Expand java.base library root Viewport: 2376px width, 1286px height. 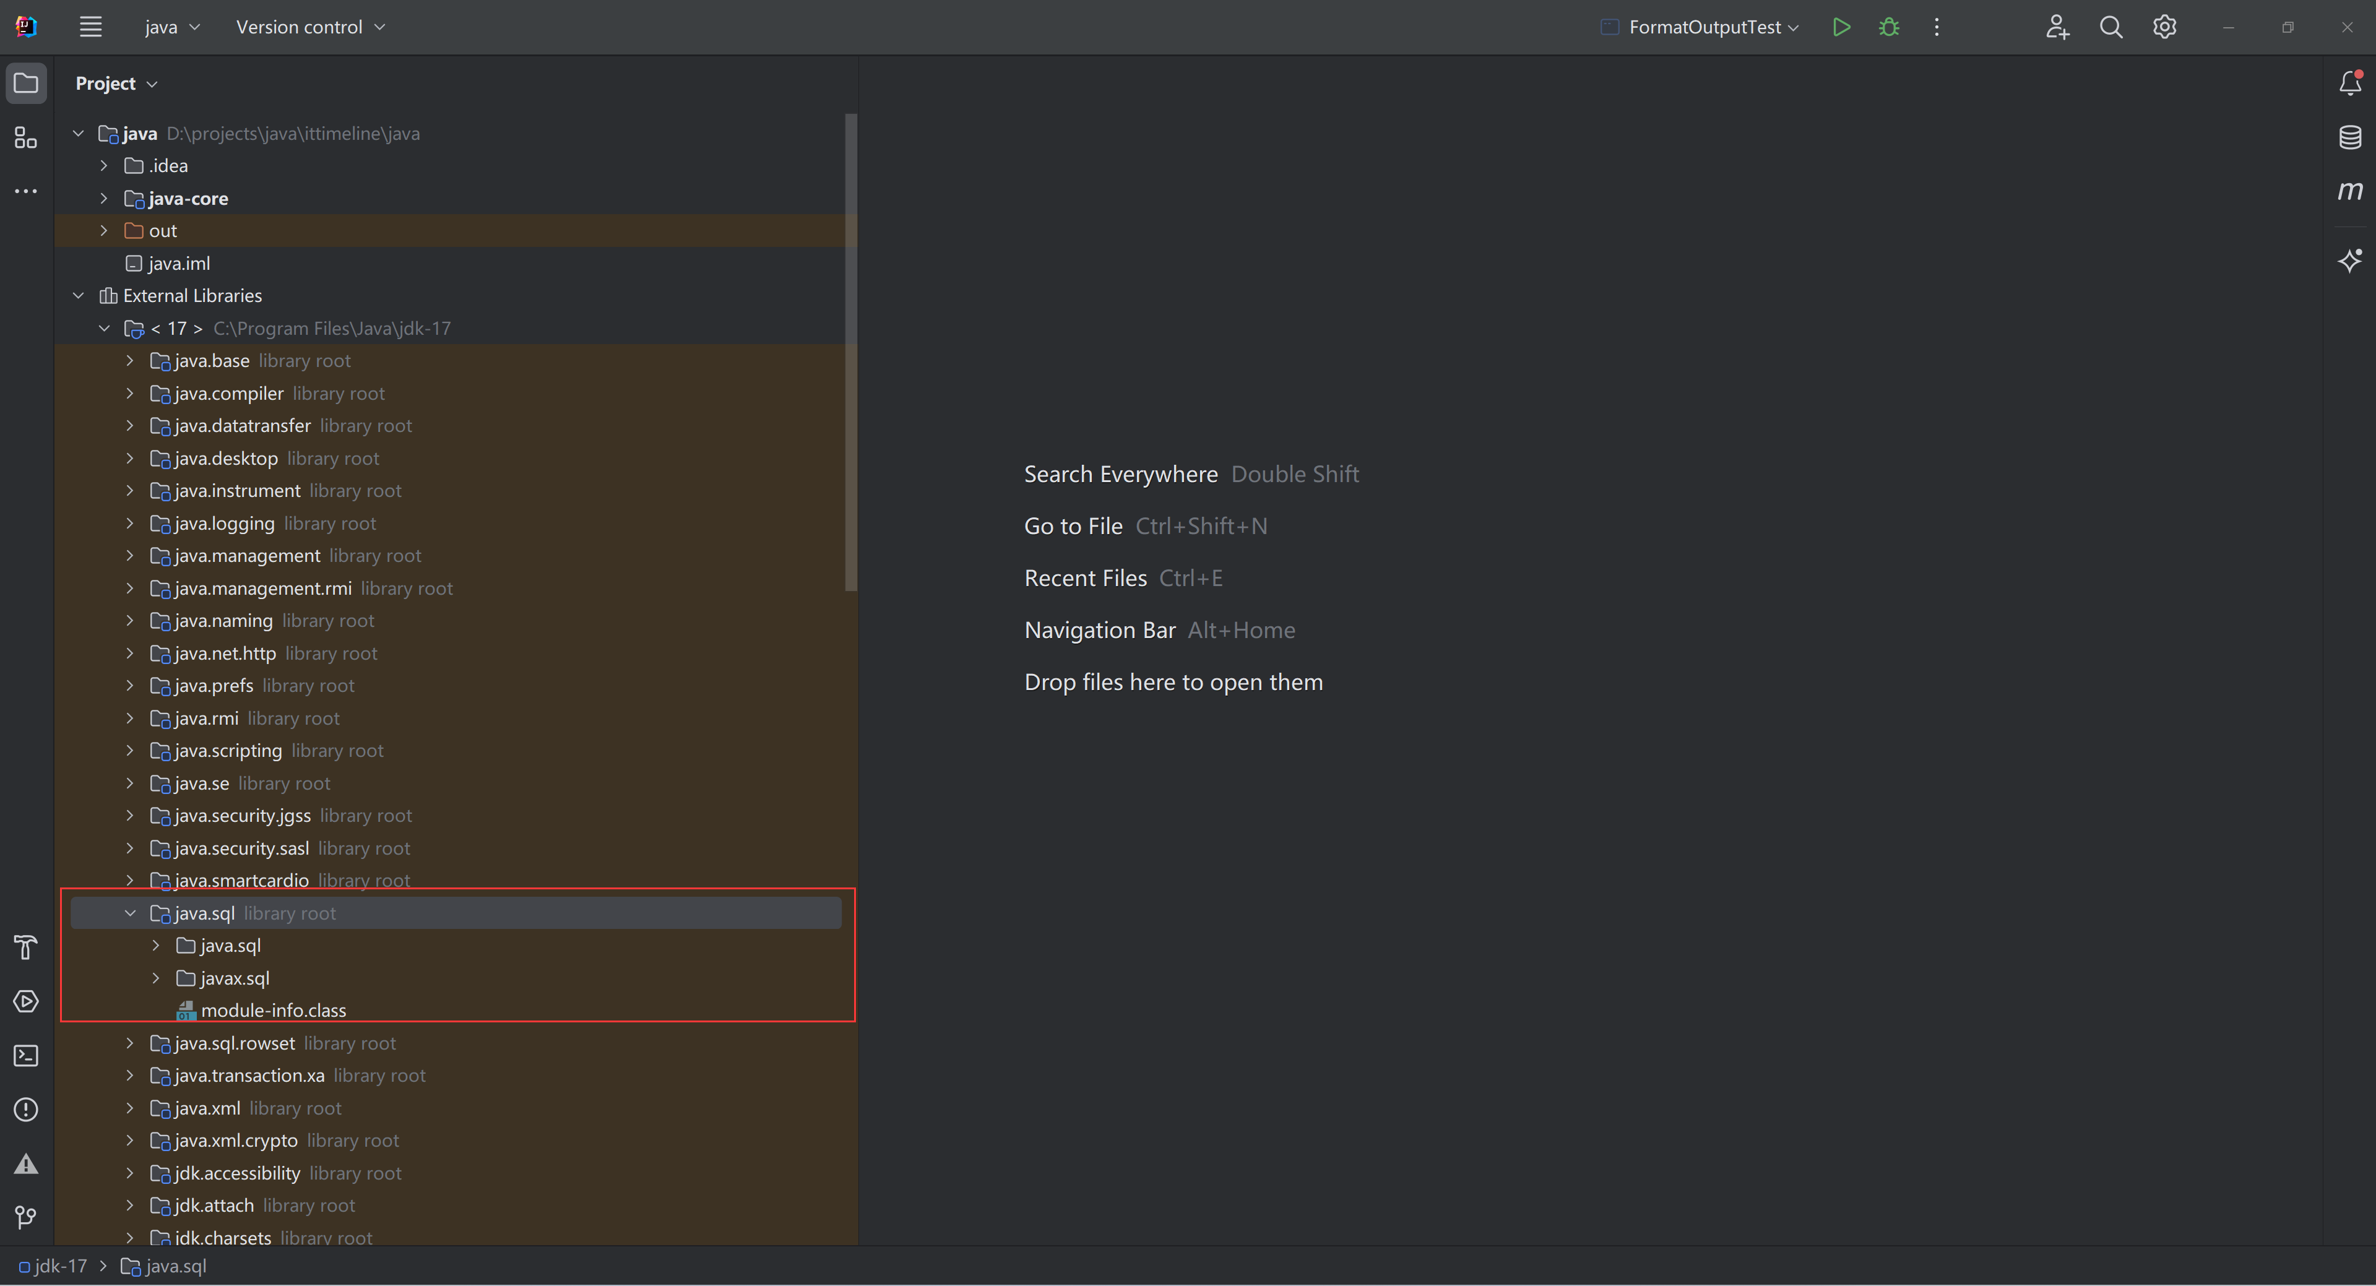130,361
